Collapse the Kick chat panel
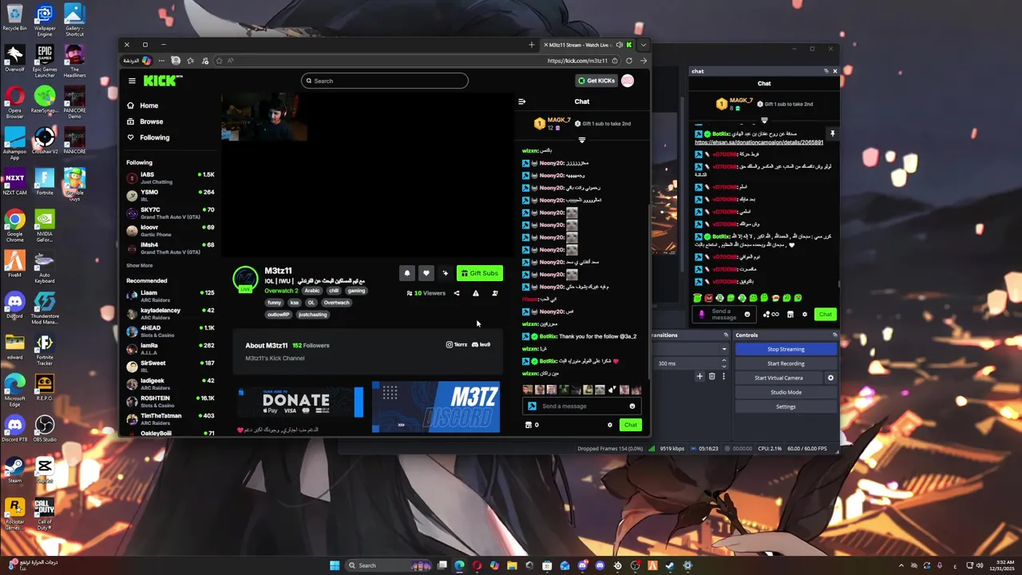 (521, 101)
